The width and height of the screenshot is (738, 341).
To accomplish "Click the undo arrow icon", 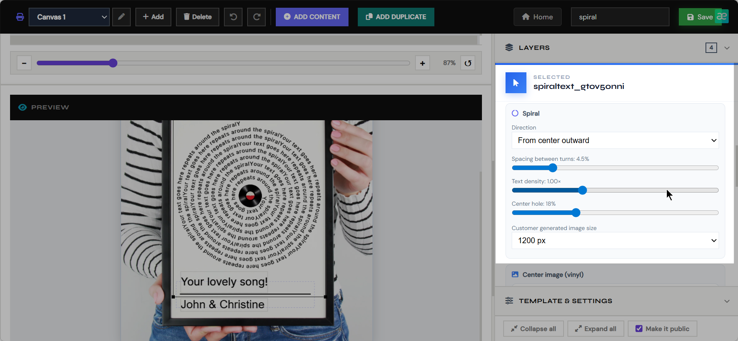I will [x=233, y=17].
